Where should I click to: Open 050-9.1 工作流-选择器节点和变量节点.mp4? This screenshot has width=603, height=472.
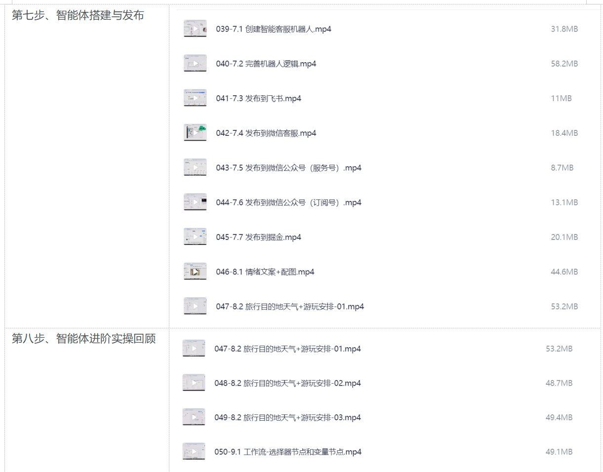pos(288,452)
